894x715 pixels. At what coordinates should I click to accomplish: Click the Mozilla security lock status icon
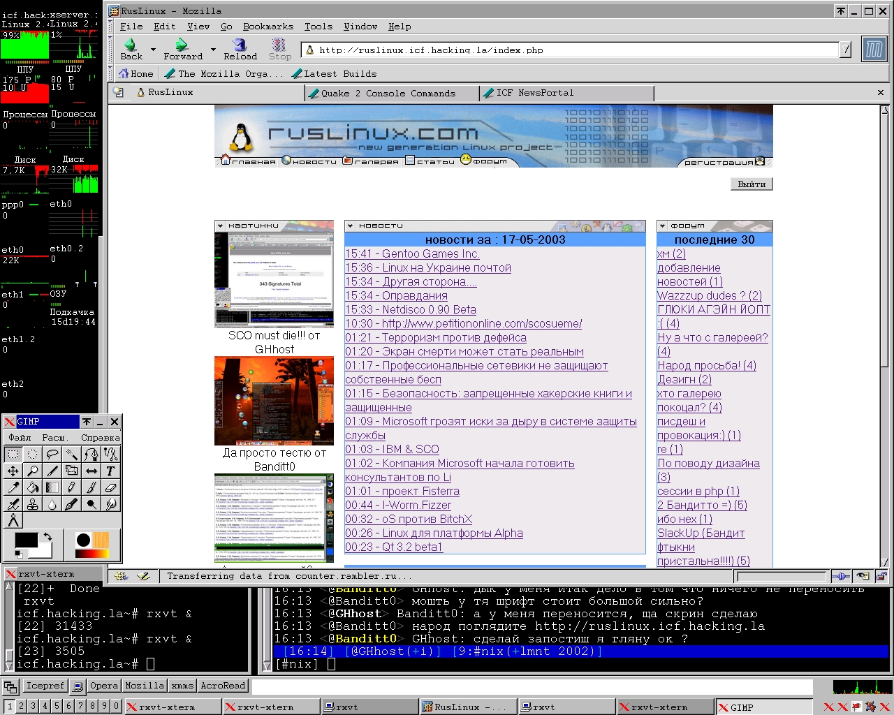(x=881, y=576)
